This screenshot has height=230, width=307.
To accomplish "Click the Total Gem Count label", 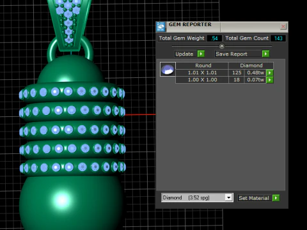I will click(x=247, y=38).
